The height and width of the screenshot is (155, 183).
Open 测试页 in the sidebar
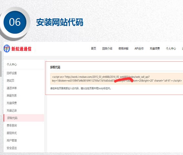pyautogui.click(x=11, y=80)
